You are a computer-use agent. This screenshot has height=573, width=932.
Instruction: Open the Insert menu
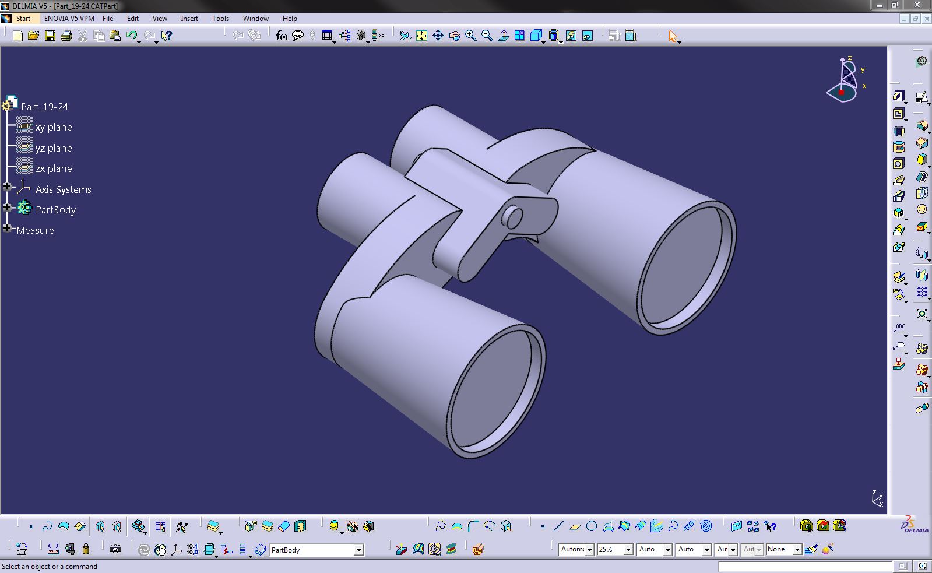(189, 19)
